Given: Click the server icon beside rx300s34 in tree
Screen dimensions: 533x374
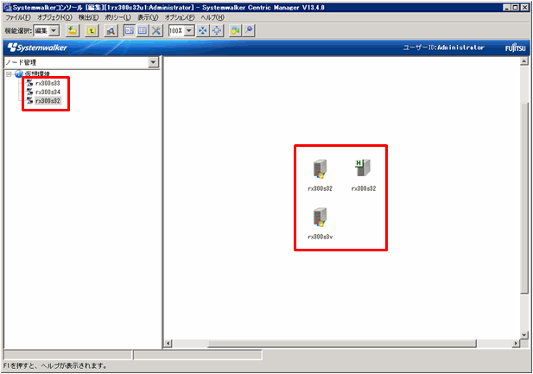Looking at the screenshot, I should pos(30,92).
